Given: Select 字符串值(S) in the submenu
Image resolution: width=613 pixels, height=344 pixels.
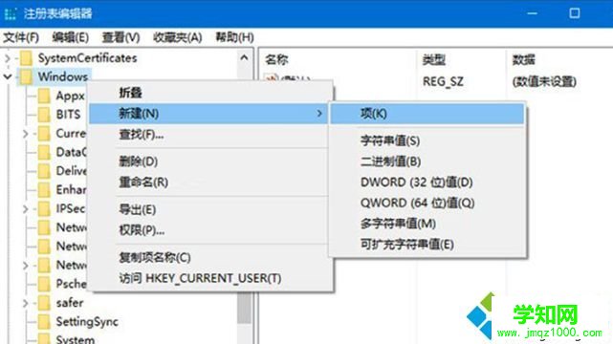Looking at the screenshot, I should click(427, 140).
